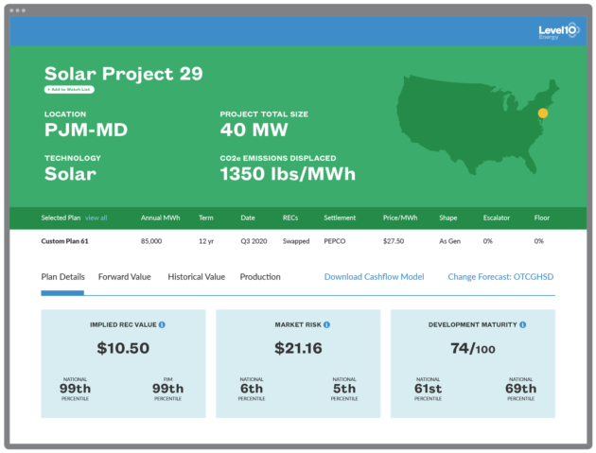Open the view all plans link
Viewport: 596px width, 453px height.
tap(96, 218)
